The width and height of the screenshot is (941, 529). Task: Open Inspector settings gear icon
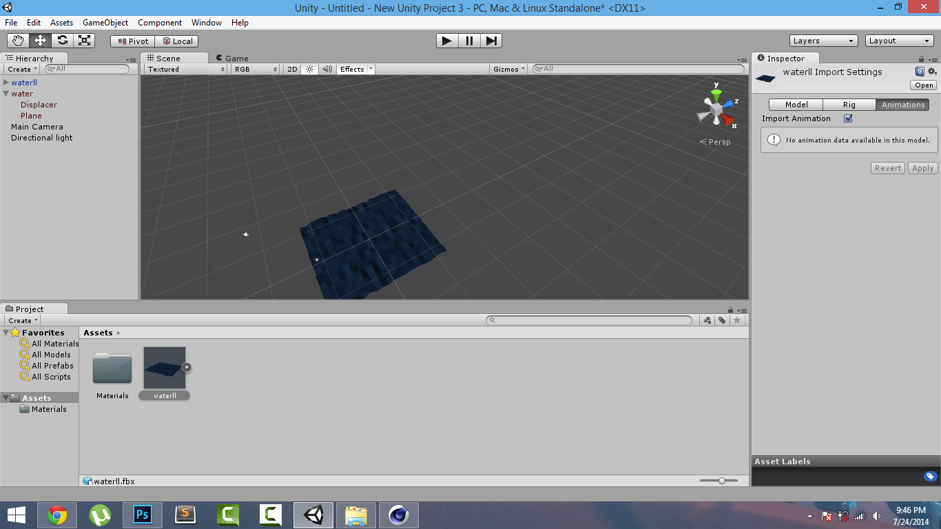coord(932,72)
